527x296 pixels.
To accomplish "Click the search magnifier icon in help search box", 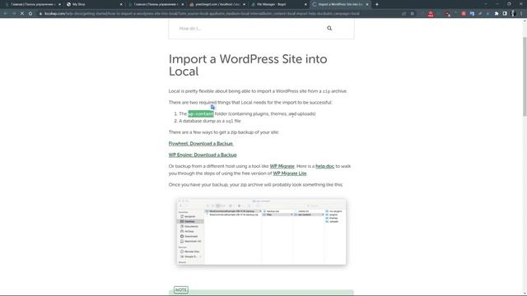I will point(329,28).
